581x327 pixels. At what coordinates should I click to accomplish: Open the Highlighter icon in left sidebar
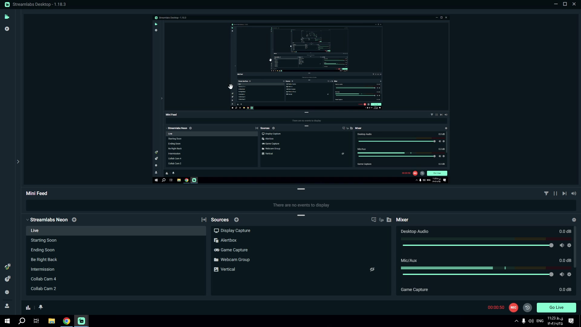pyautogui.click(x=7, y=29)
